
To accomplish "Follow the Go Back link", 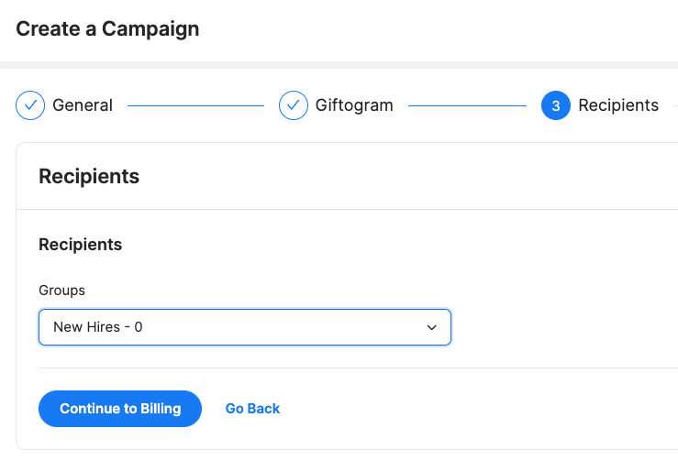I will pyautogui.click(x=252, y=409).
